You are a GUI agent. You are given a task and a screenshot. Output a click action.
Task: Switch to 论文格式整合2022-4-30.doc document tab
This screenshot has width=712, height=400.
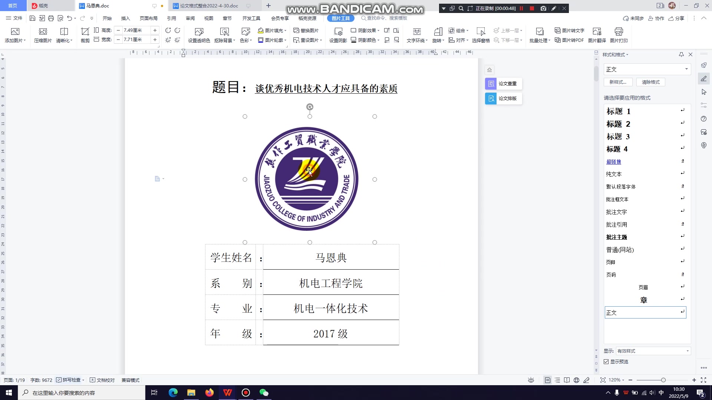click(x=209, y=6)
